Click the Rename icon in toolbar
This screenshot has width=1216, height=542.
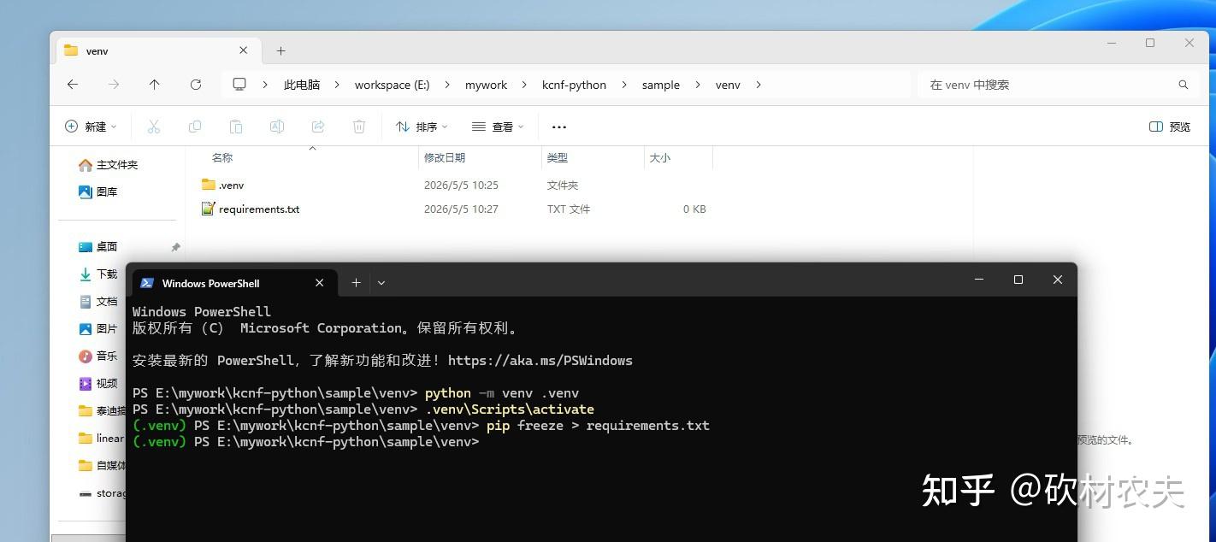coord(277,127)
